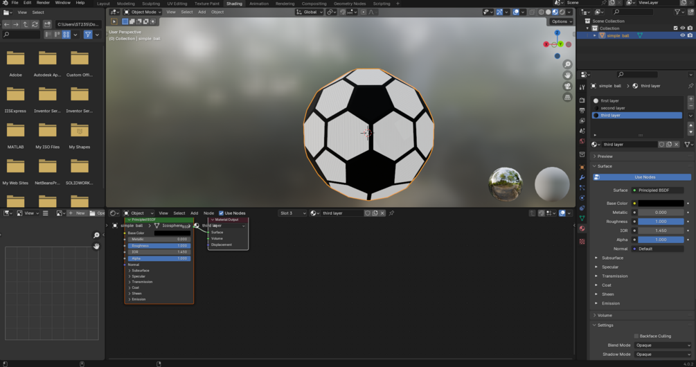Image resolution: width=696 pixels, height=367 pixels.
Task: Open the Output properties tab icon
Action: pyautogui.click(x=582, y=111)
